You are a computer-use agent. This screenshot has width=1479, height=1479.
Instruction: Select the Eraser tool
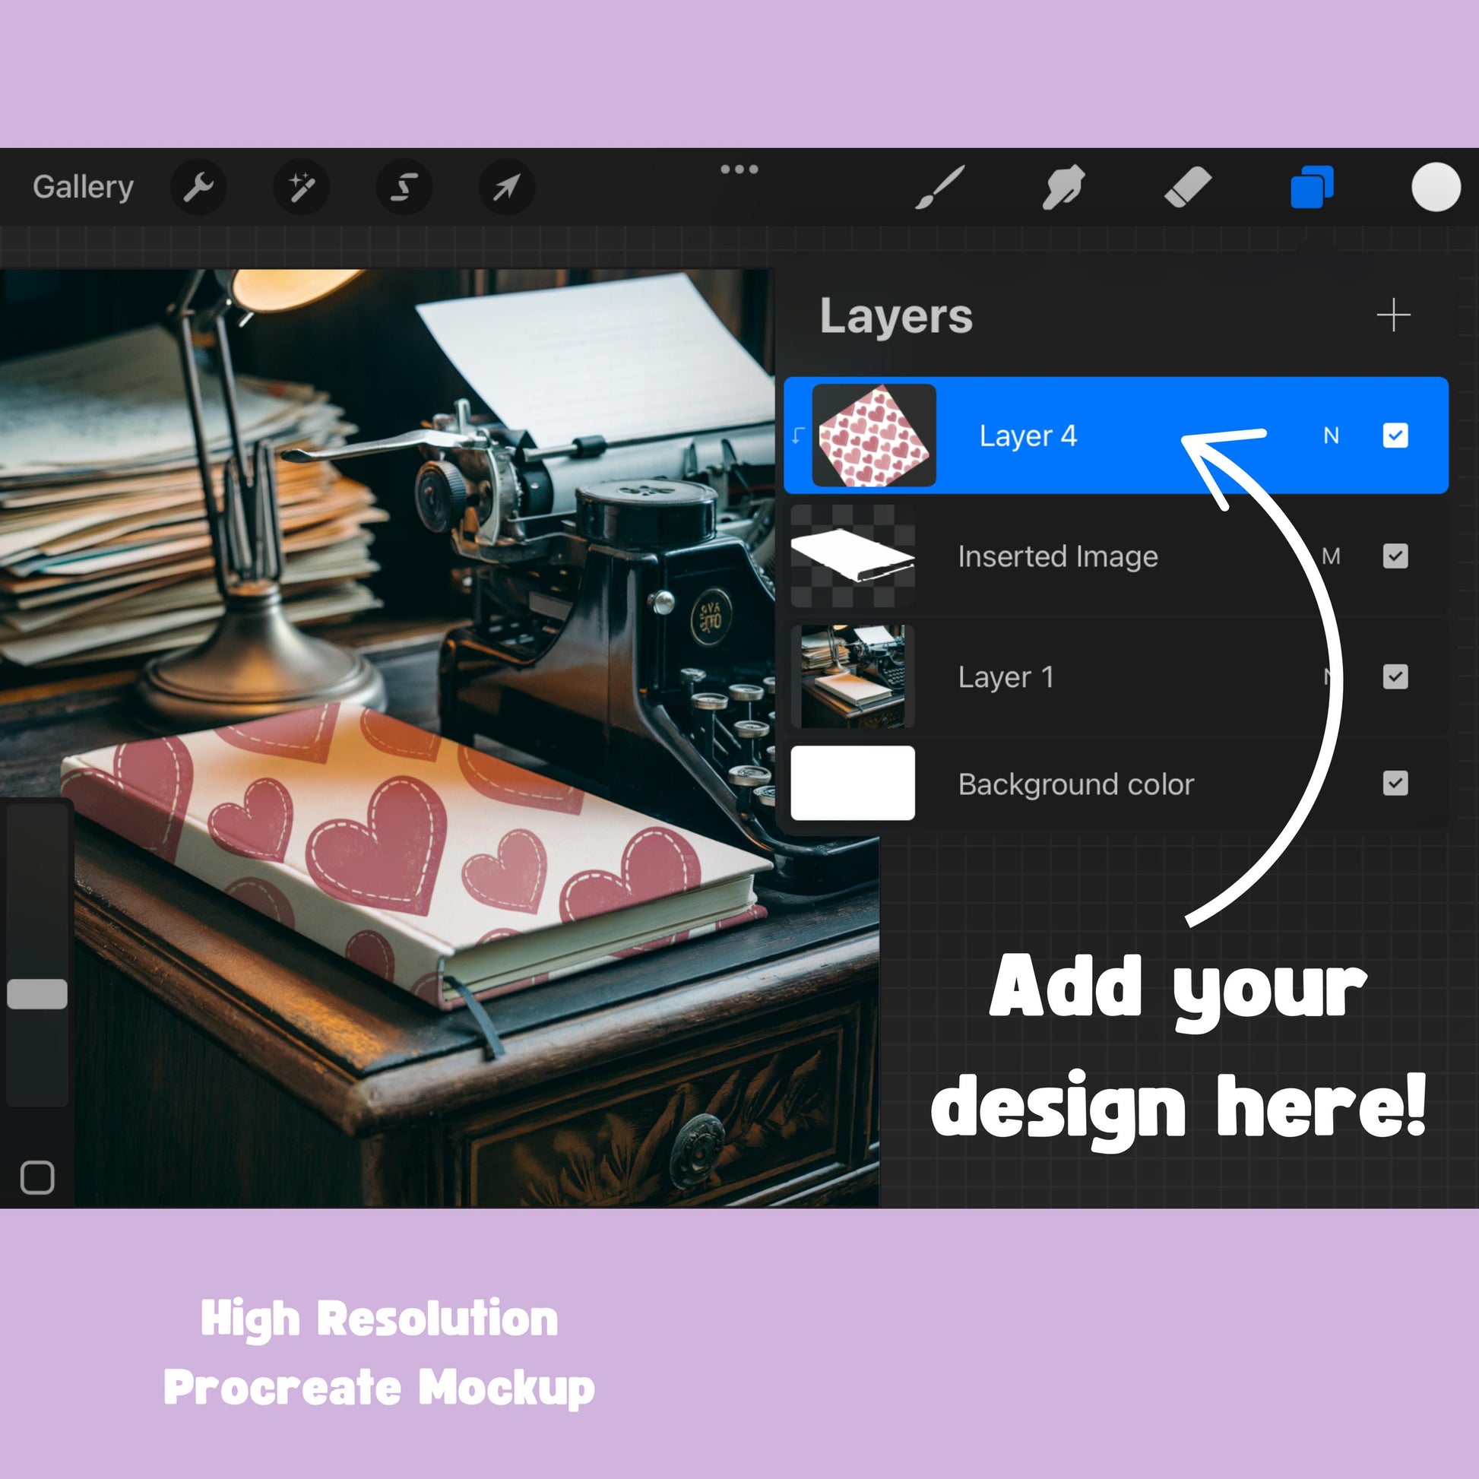1187,187
